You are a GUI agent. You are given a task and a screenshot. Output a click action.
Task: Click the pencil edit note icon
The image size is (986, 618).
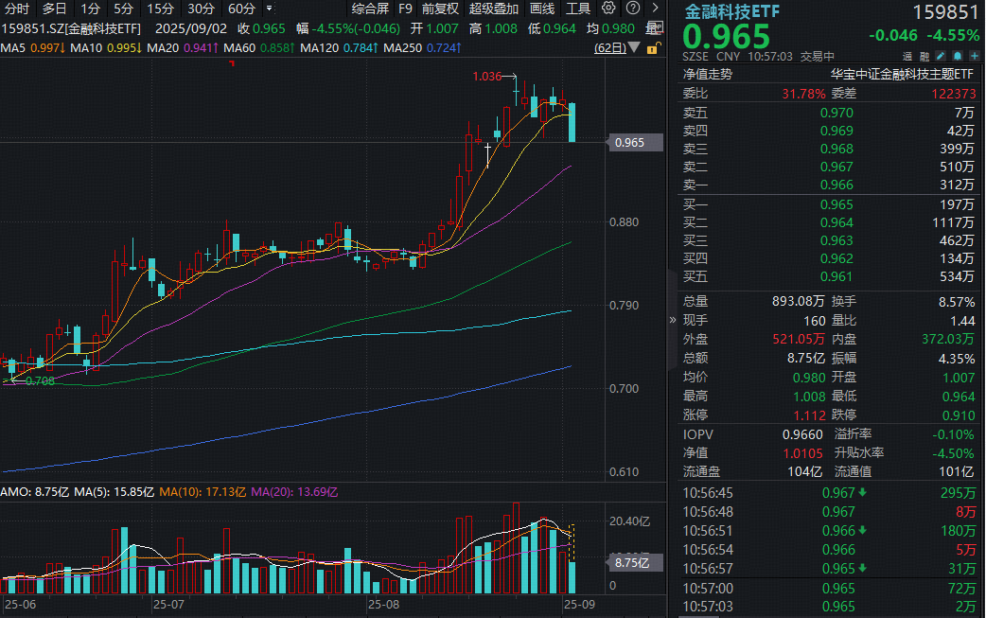pyautogui.click(x=940, y=56)
